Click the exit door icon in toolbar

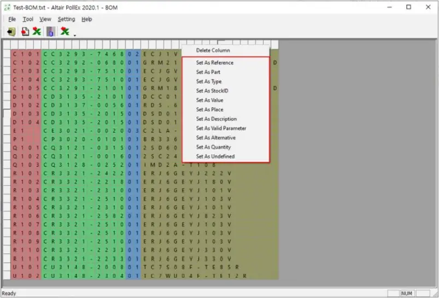click(11, 32)
